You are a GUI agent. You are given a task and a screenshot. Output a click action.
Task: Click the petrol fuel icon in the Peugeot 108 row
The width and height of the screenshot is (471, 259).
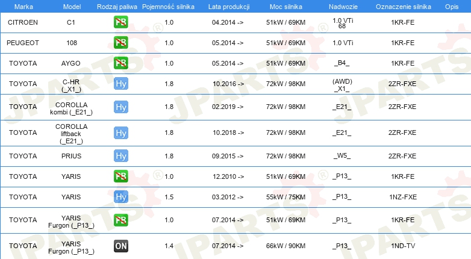click(x=120, y=43)
